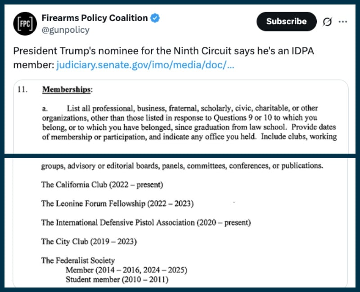Click The California Club entry

pyautogui.click(x=102, y=185)
